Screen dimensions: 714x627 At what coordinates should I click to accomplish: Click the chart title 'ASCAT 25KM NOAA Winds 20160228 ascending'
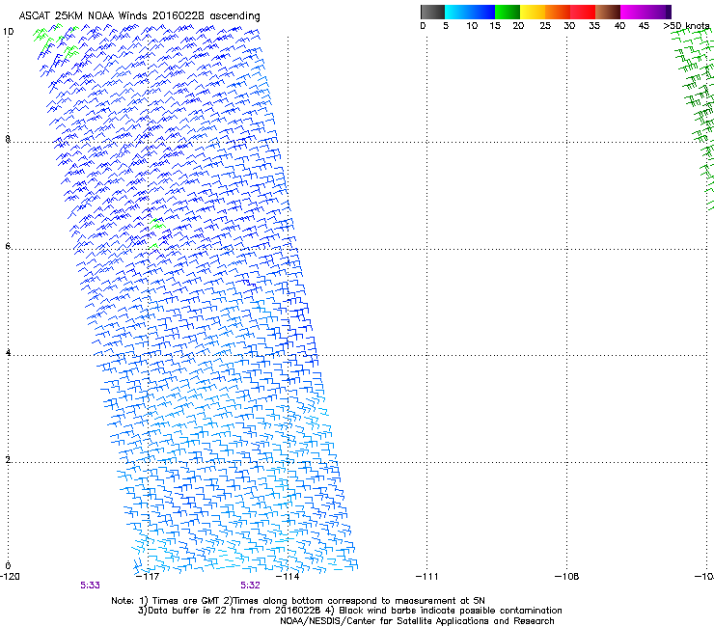[x=139, y=15]
